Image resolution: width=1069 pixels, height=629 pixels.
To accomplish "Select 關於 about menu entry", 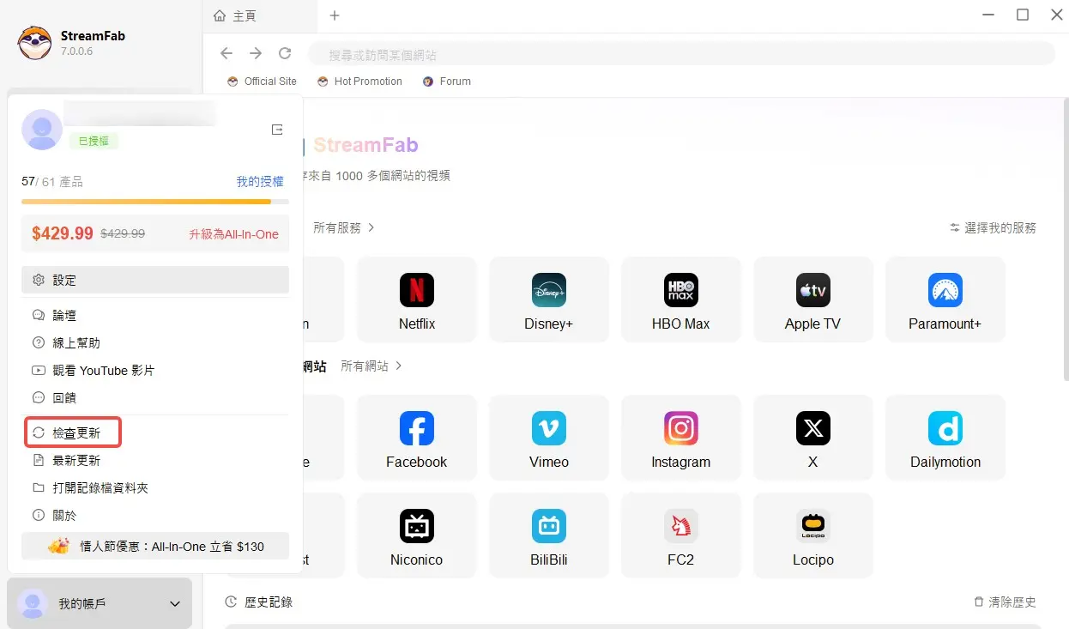I will pos(155,515).
